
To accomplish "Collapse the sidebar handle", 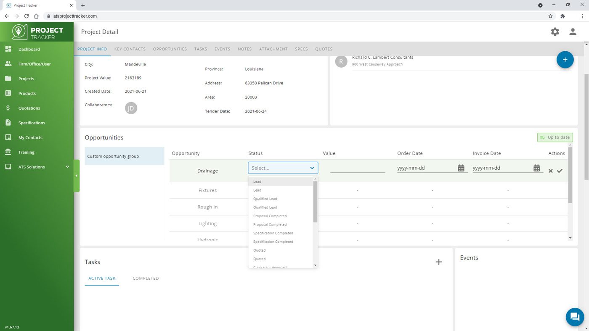I will (x=77, y=176).
